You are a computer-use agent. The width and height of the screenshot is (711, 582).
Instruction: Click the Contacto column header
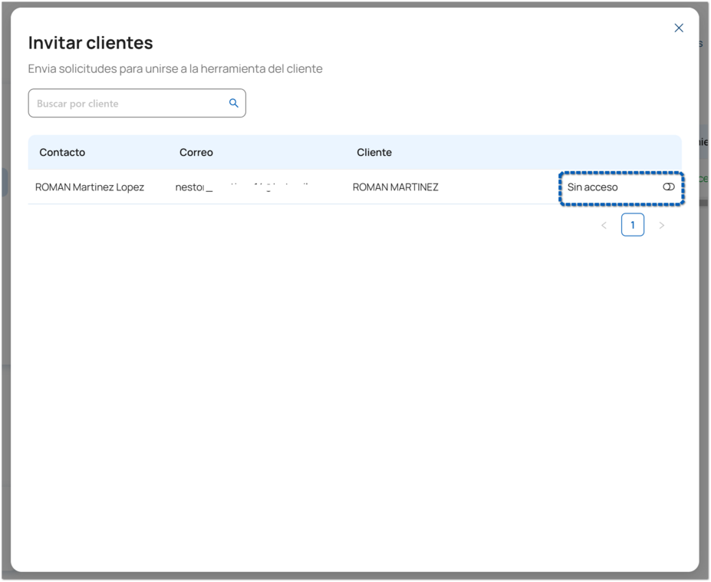click(x=62, y=153)
